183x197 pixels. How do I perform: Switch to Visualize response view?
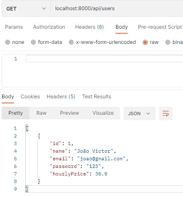[x=103, y=113]
